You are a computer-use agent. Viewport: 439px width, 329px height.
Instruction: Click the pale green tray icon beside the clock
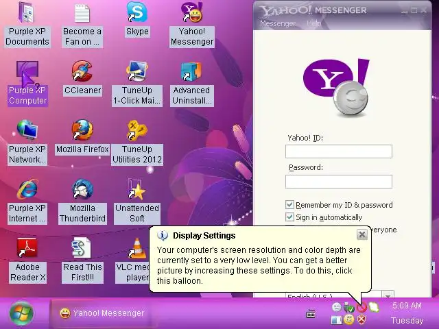coord(374,307)
